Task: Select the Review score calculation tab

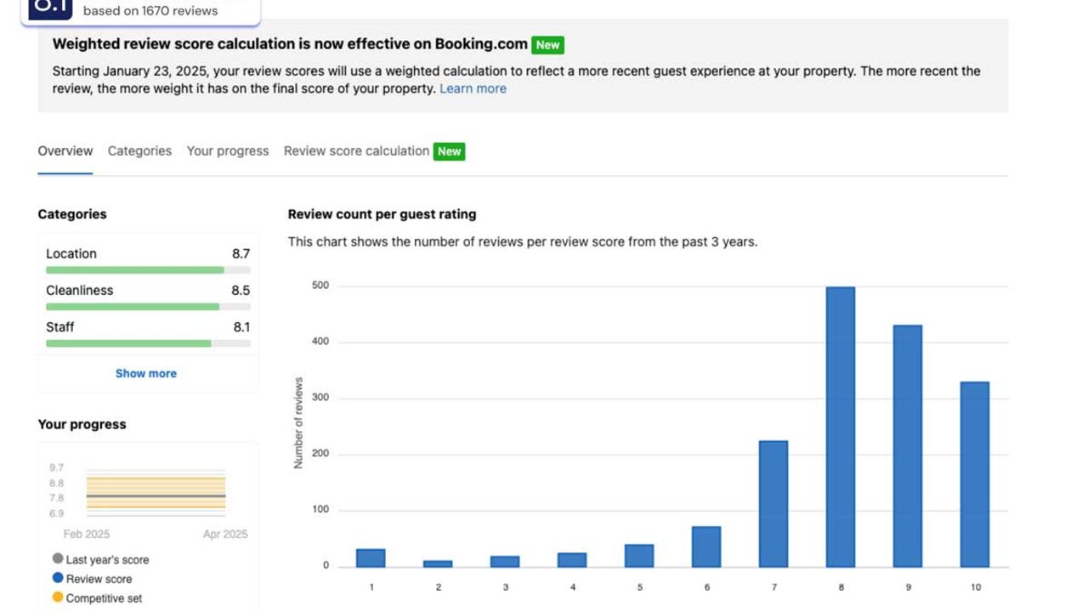Action: (x=356, y=151)
